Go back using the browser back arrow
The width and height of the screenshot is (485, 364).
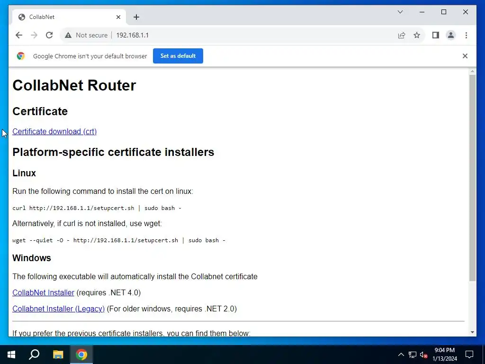pos(19,35)
